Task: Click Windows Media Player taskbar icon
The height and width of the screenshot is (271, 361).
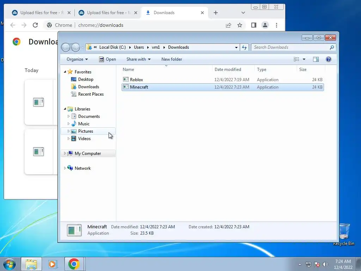Action: [53, 264]
